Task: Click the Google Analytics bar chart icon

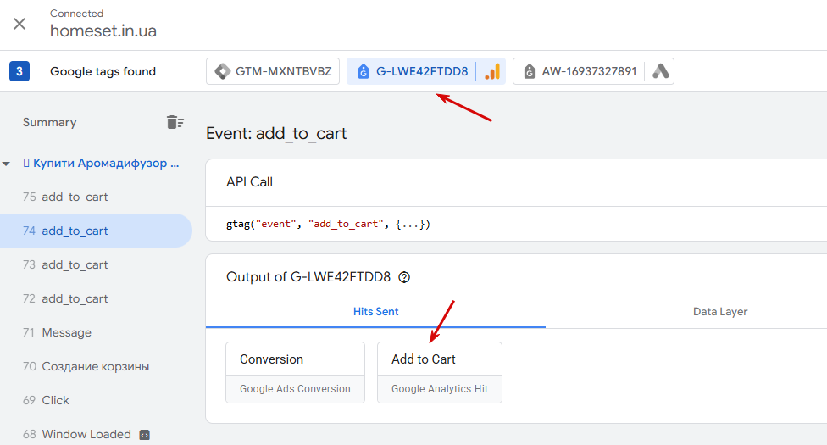Action: (x=492, y=71)
